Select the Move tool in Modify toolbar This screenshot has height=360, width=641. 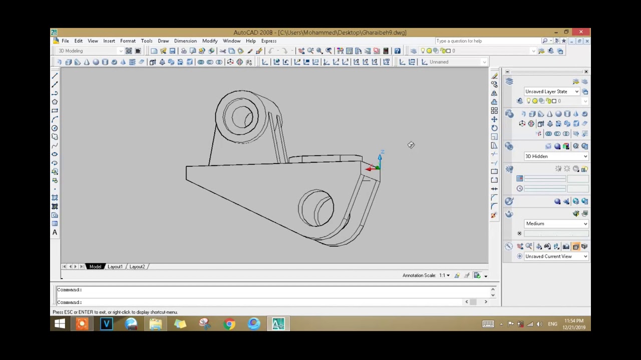494,119
